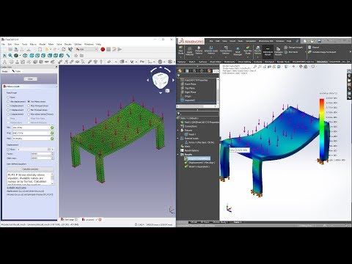This screenshot has height=264, width=352.
Task: Click FreeCAD isometric view icon
Action: 25,56
